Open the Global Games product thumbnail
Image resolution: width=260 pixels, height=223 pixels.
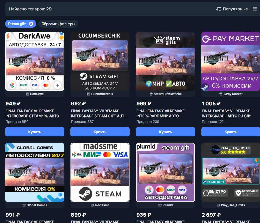coord(35,172)
